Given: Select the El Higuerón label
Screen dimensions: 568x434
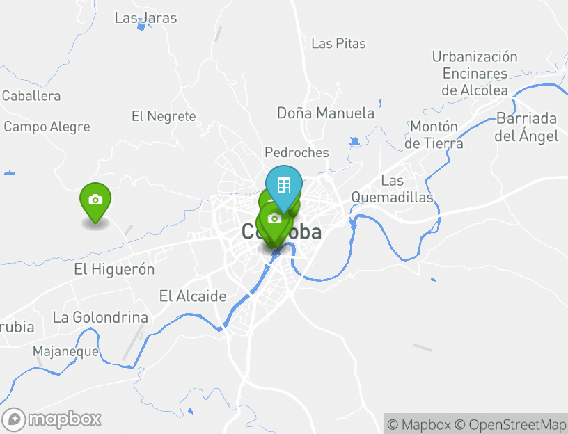Looking at the screenshot, I should [x=114, y=269].
